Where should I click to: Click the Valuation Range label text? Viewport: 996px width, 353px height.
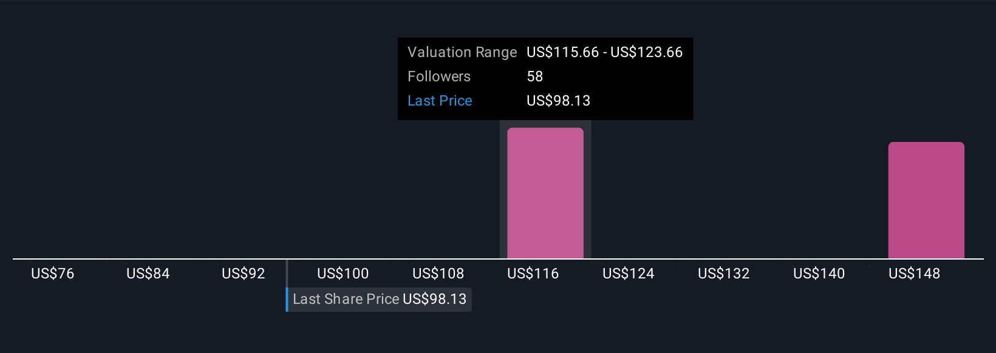[462, 52]
